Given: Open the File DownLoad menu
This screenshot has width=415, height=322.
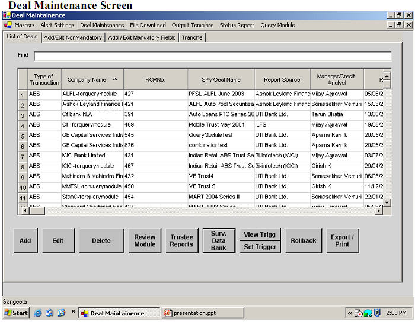Looking at the screenshot, I should coord(148,25).
